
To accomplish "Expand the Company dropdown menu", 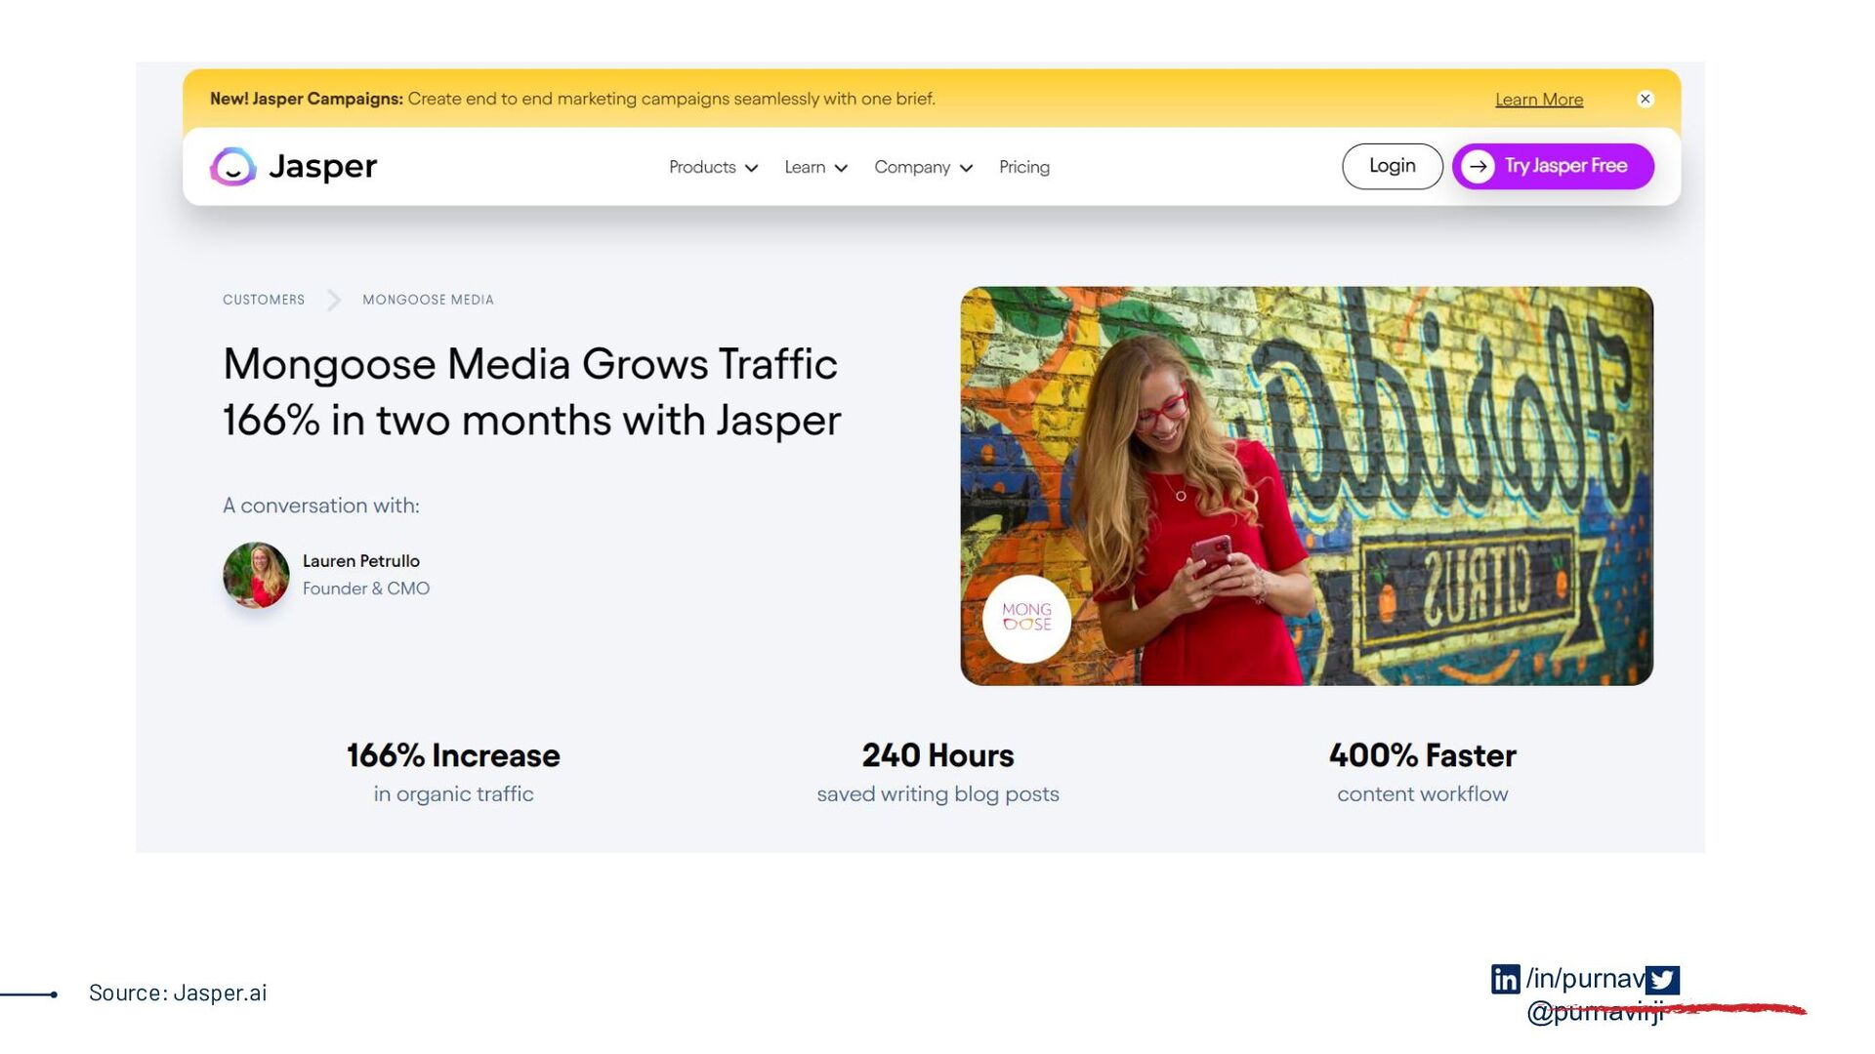I will (x=923, y=168).
